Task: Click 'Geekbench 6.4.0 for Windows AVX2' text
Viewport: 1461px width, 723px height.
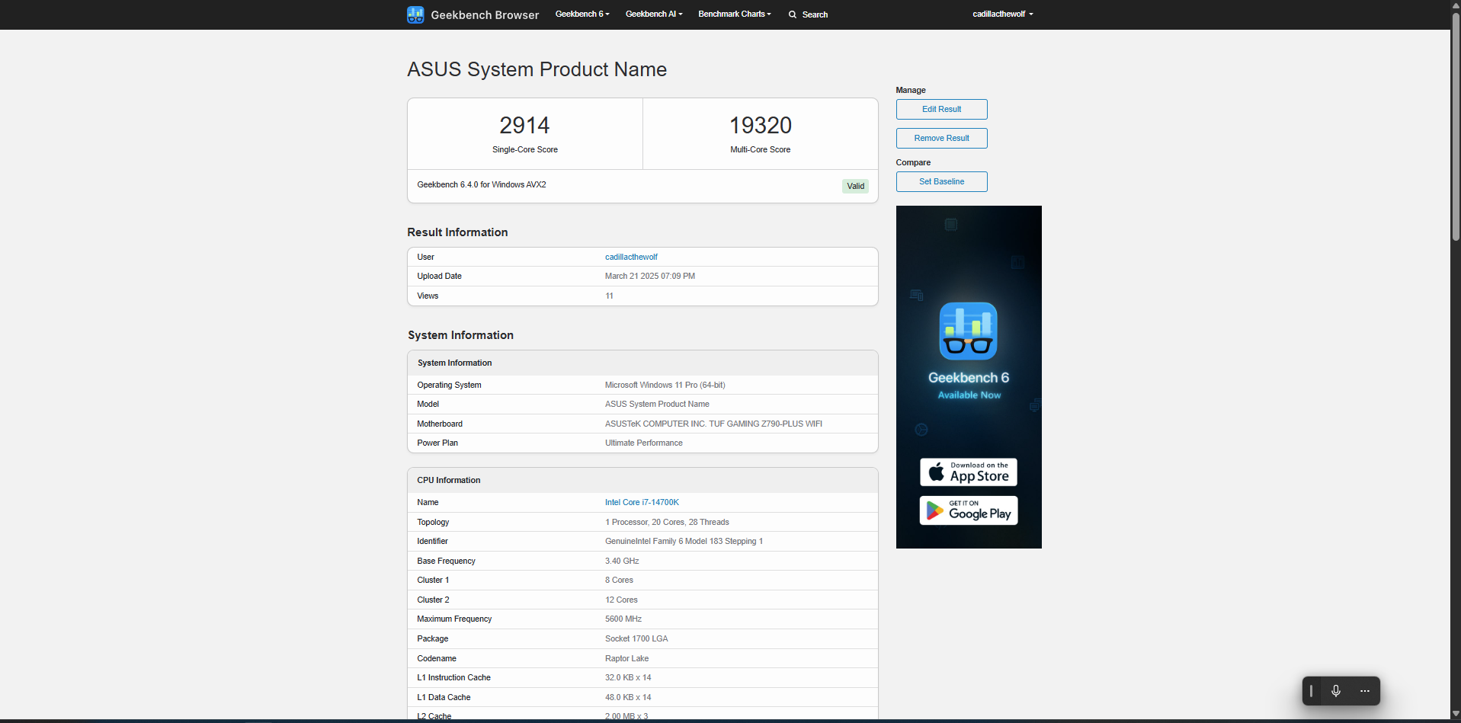Action: [482, 184]
